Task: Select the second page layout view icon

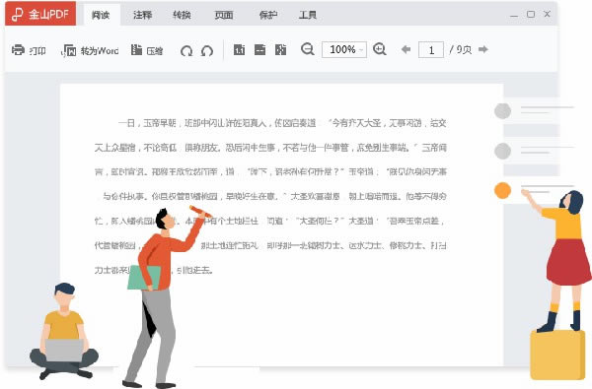Action: click(x=259, y=49)
